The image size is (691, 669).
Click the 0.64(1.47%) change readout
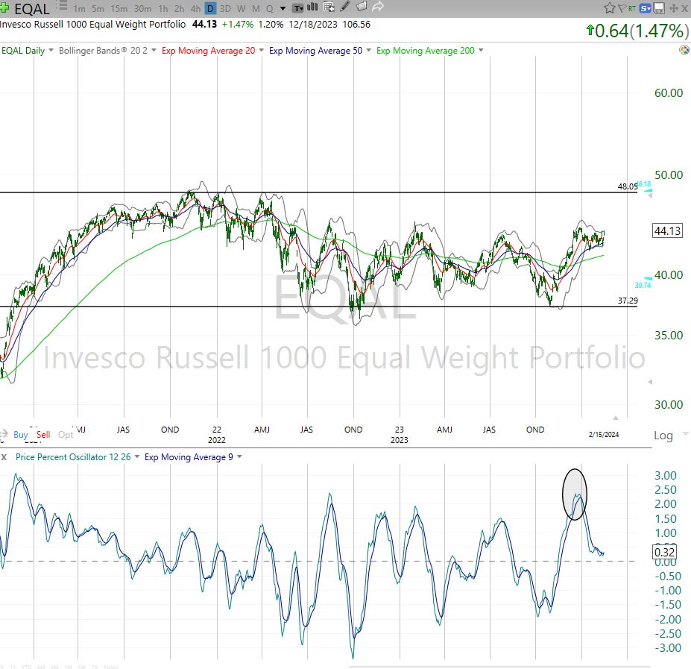tap(637, 31)
